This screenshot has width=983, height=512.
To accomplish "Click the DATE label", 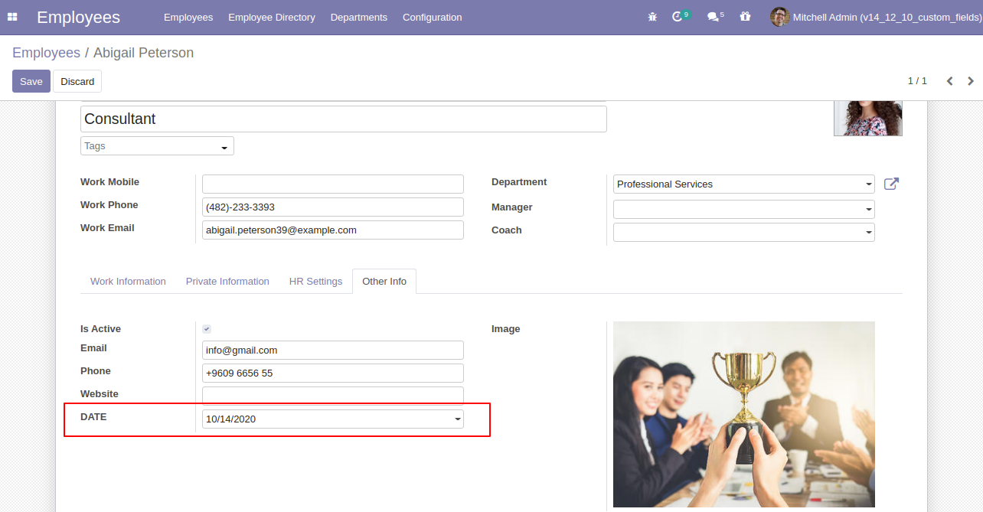I will (93, 417).
